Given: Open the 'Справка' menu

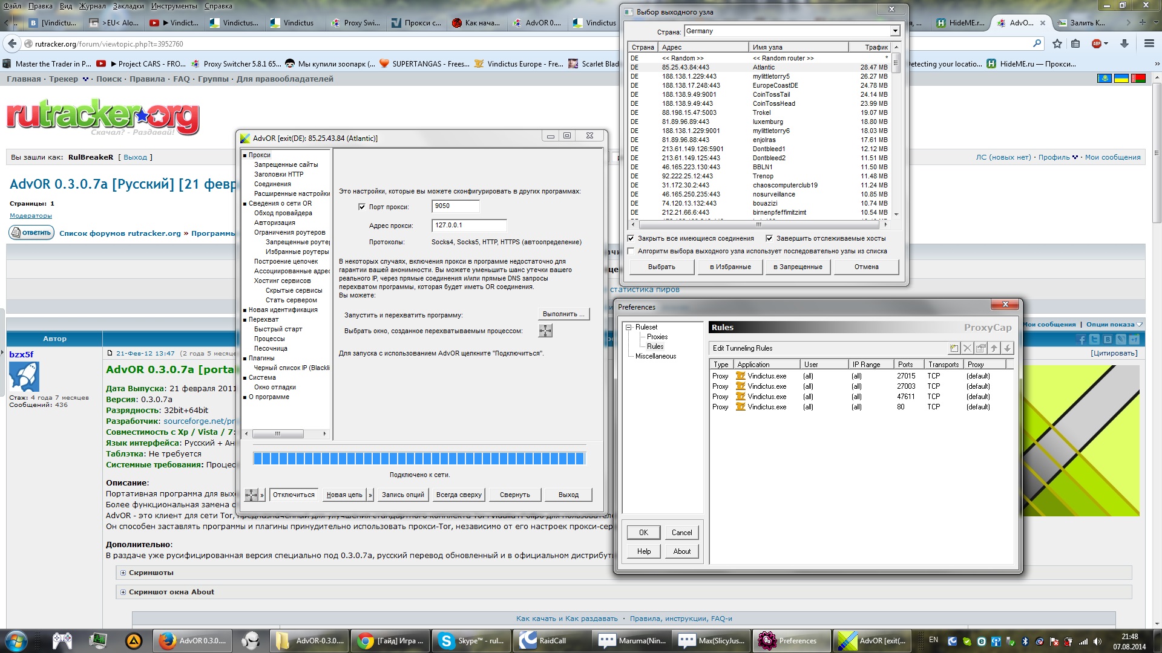Looking at the screenshot, I should pyautogui.click(x=218, y=5).
